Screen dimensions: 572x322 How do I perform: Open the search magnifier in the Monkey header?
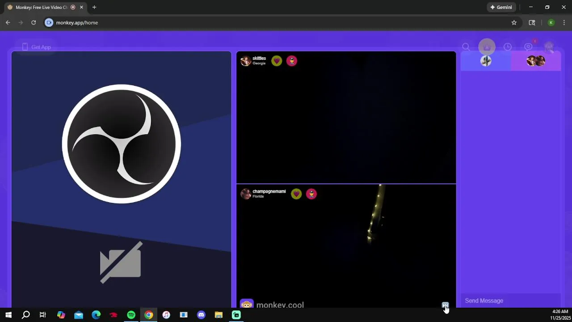(466, 47)
